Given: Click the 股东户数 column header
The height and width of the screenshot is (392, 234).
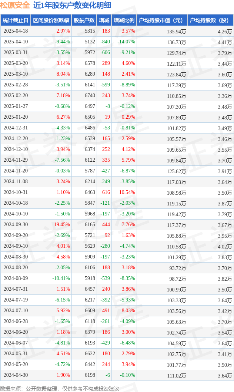Looking at the screenshot, I should point(84,20).
